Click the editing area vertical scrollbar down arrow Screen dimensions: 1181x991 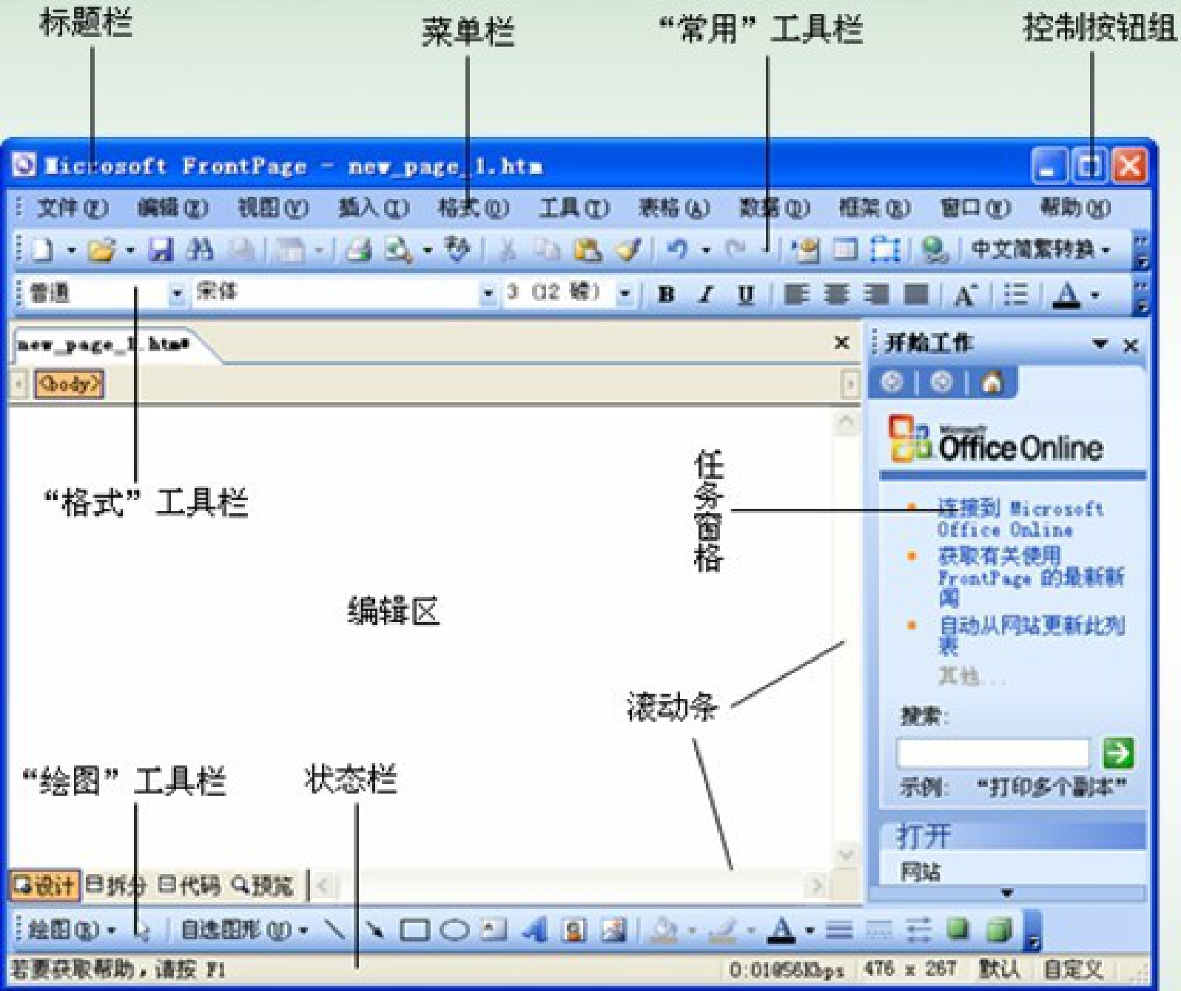pyautogui.click(x=845, y=856)
